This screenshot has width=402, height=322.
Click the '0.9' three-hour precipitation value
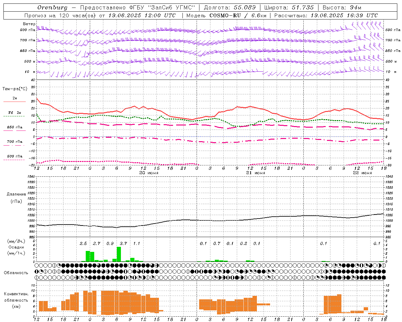[x=110, y=244]
